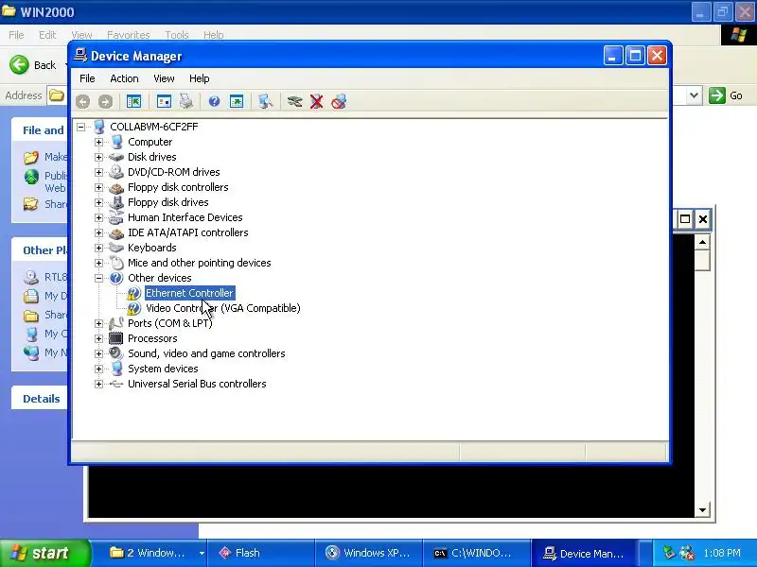Click the Print toolbar icon

coord(186,102)
